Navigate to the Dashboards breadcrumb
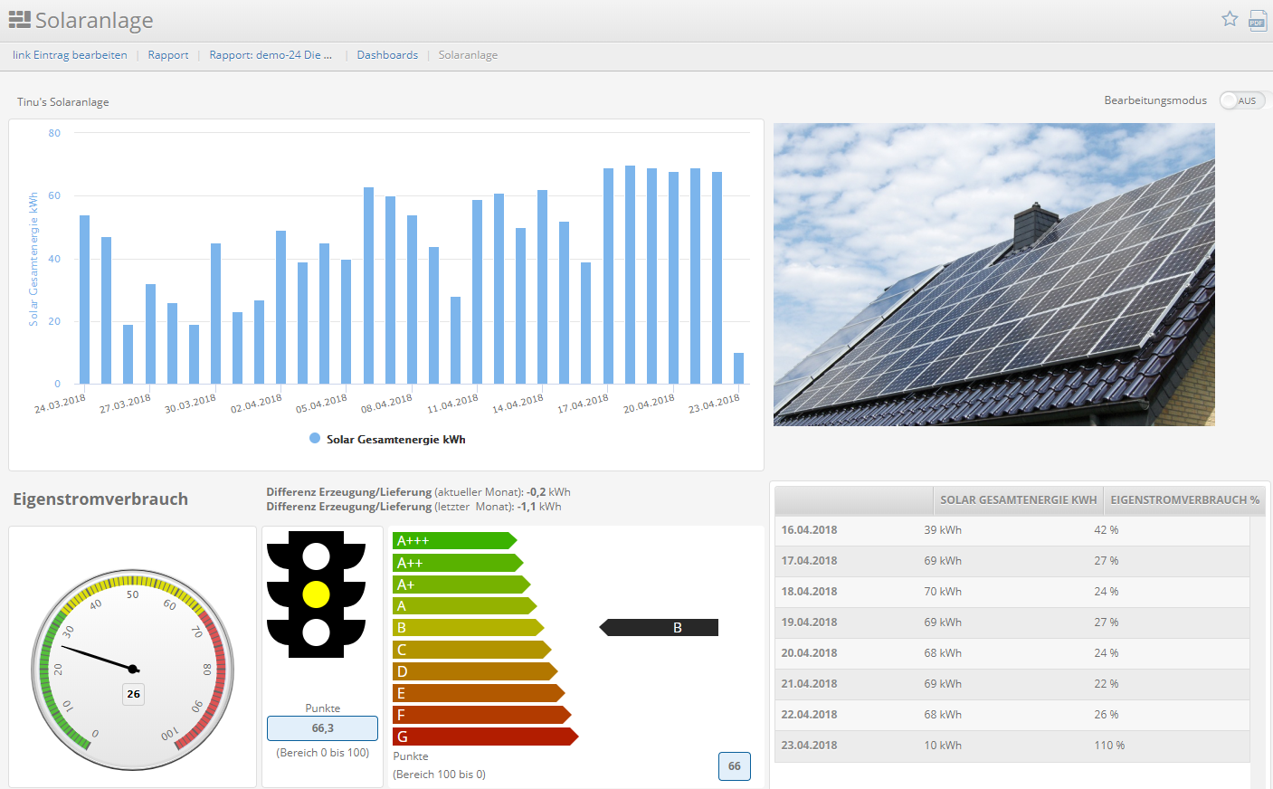The width and height of the screenshot is (1273, 789). click(x=387, y=55)
